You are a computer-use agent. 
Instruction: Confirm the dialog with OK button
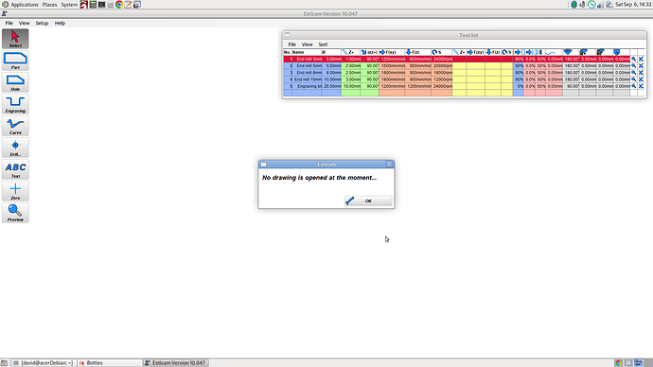coord(368,201)
